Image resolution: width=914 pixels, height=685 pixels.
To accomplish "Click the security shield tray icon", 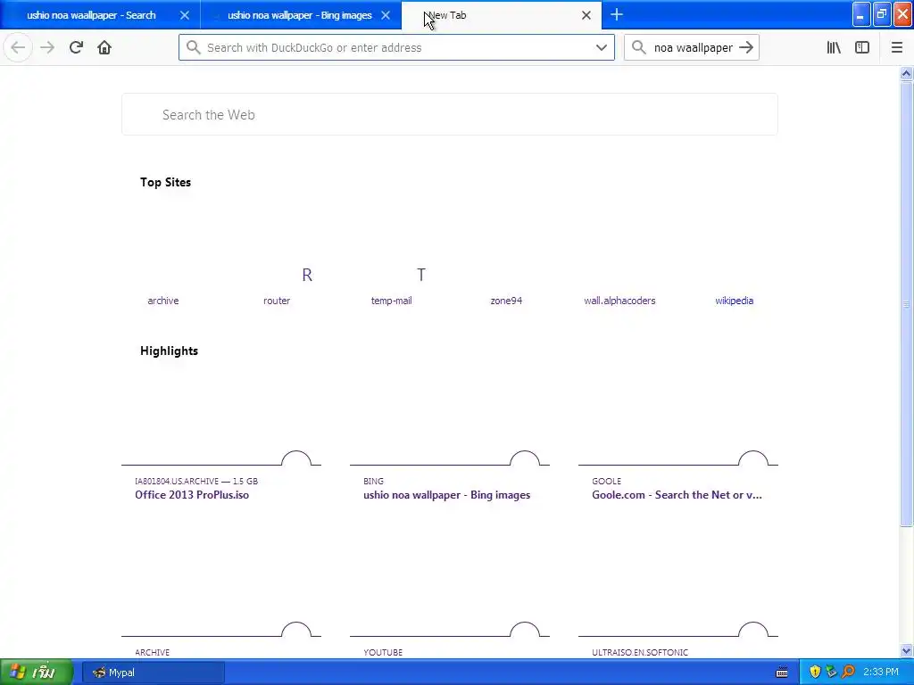I will pos(816,673).
